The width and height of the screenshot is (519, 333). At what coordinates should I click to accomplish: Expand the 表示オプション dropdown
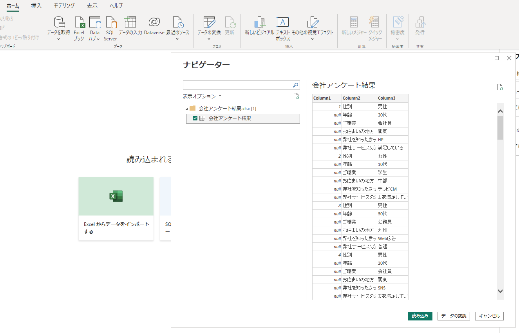(x=202, y=96)
